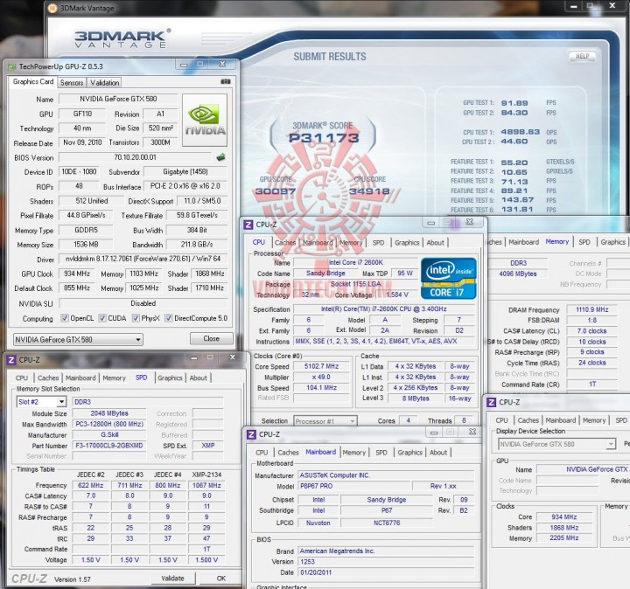Click the Multiplier value x 49.0
The image size is (630, 589).
[321, 378]
